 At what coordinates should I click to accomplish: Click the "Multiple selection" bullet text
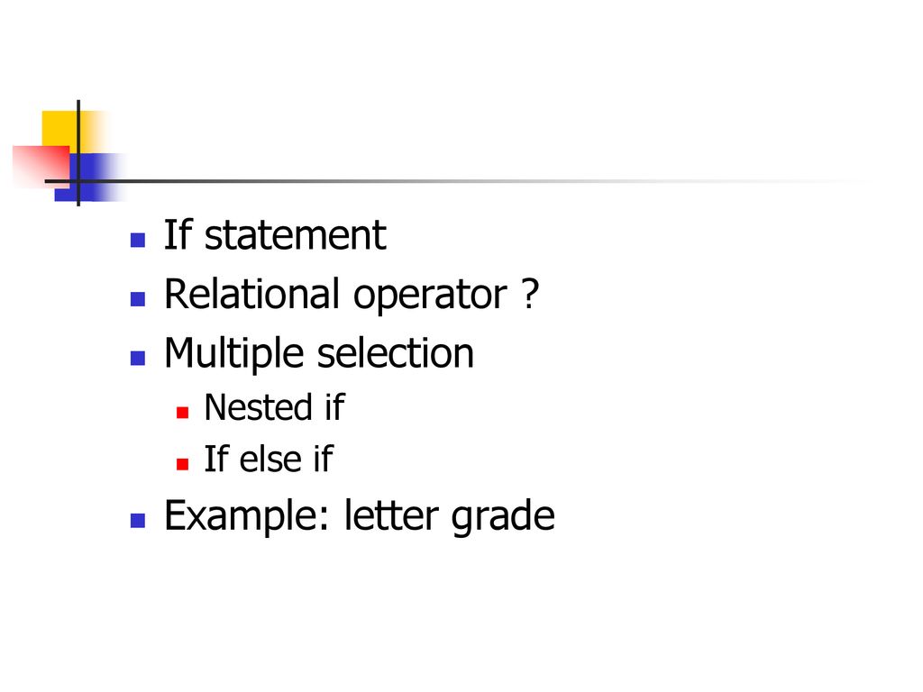coord(319,353)
